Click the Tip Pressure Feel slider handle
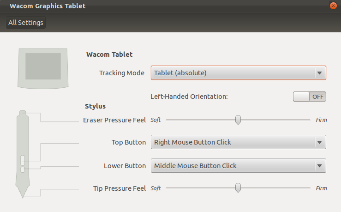This screenshot has width=341, height=212. 238,188
